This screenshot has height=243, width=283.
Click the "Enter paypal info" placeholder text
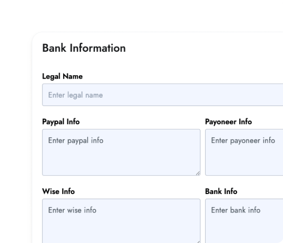[x=76, y=140]
